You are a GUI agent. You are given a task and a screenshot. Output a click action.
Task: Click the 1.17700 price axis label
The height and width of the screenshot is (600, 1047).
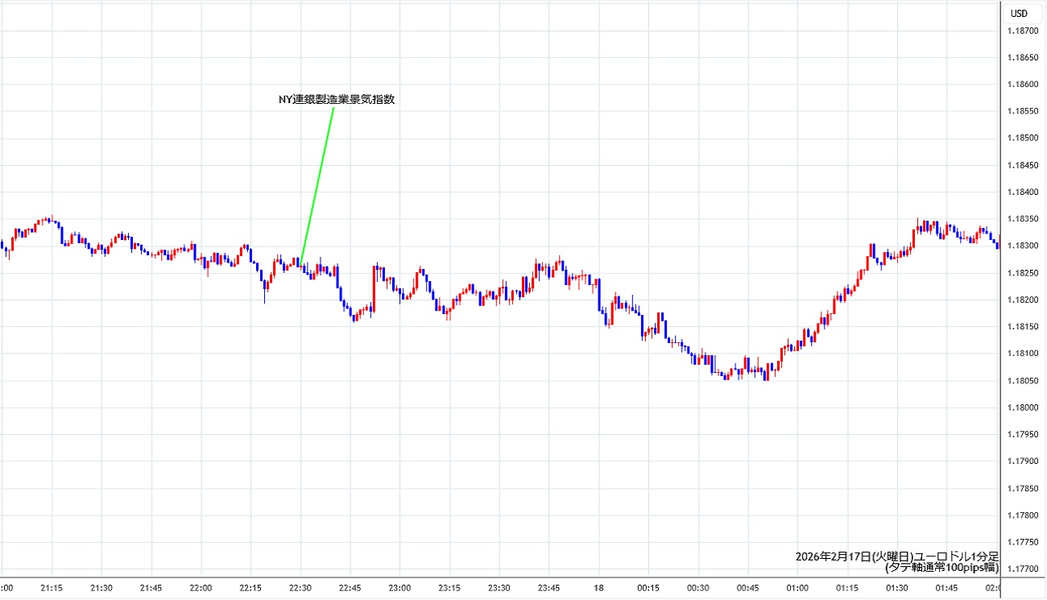click(1021, 569)
